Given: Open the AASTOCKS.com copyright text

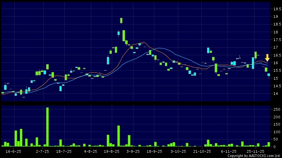Looking at the screenshot, I should click(254, 156).
